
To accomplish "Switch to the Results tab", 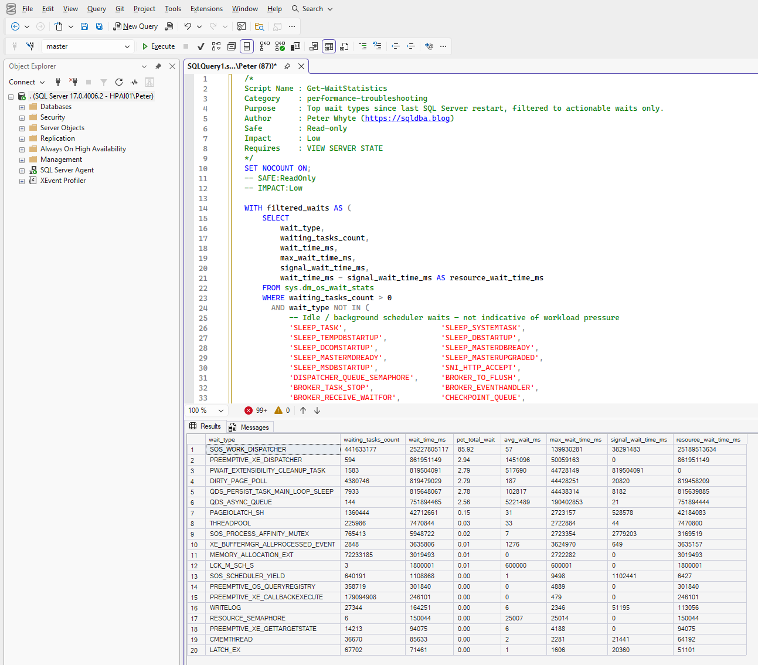I will [x=205, y=426].
